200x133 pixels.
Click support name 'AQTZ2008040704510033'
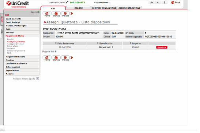158,37
